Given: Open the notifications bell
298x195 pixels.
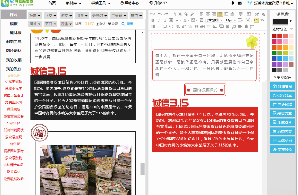Looking at the screenshot, I should tap(233, 3).
